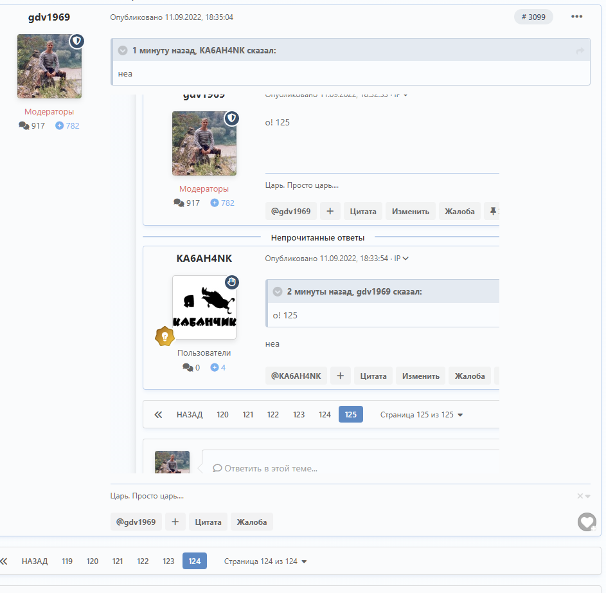
Task: Open post options three-dots menu
Action: 576,17
